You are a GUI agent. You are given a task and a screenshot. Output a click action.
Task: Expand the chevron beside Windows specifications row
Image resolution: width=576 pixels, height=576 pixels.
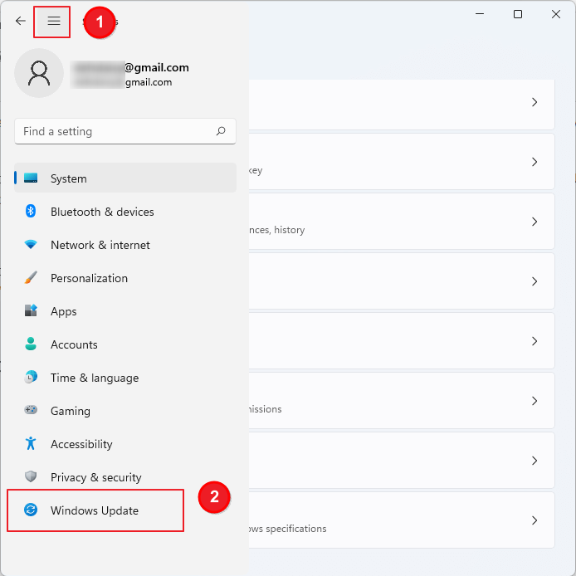click(x=535, y=520)
